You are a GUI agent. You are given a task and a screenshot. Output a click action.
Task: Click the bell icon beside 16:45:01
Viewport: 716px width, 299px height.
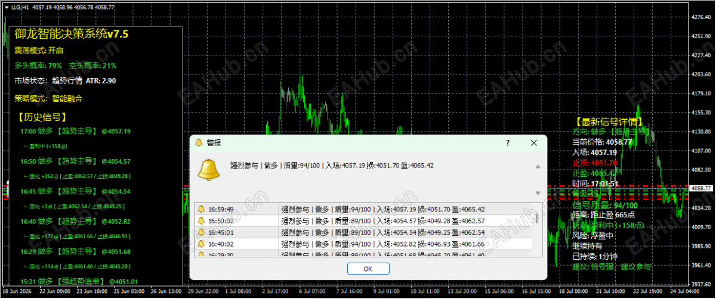(x=201, y=232)
